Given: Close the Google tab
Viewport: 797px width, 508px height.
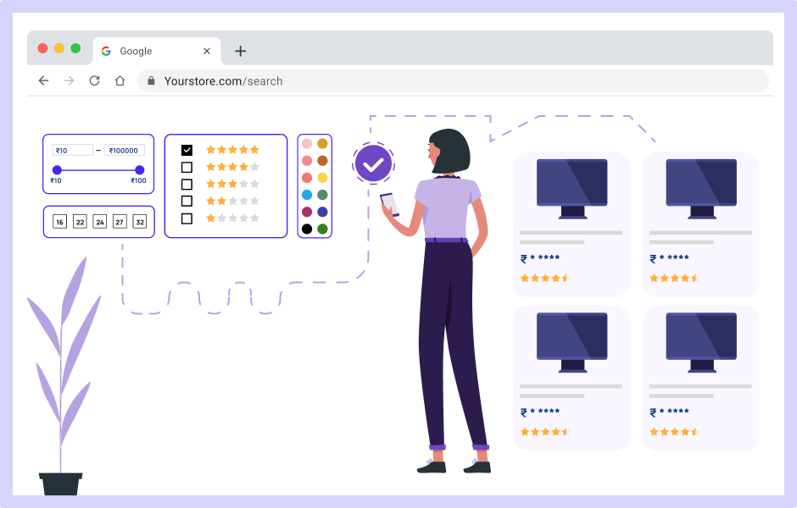Looking at the screenshot, I should tap(207, 51).
